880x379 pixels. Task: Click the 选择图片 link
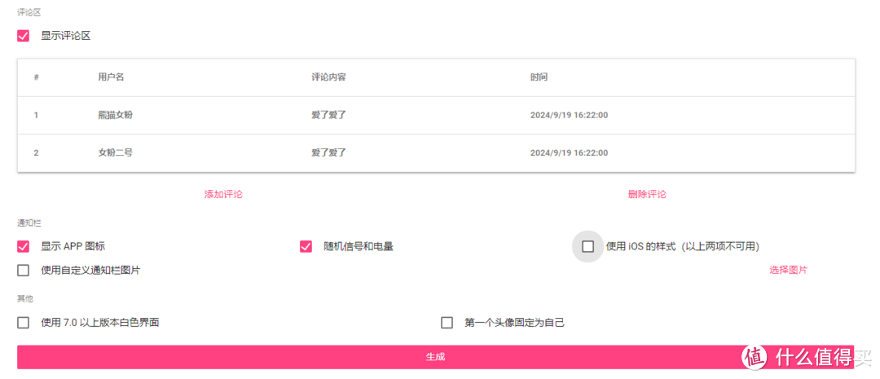pyautogui.click(x=788, y=270)
